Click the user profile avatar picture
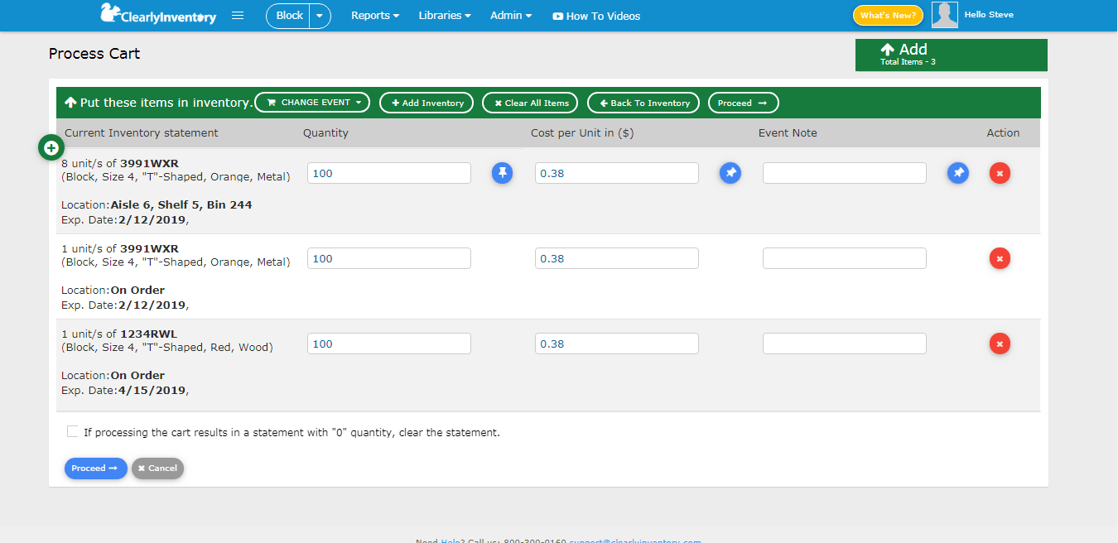This screenshot has width=1118, height=543. (944, 14)
